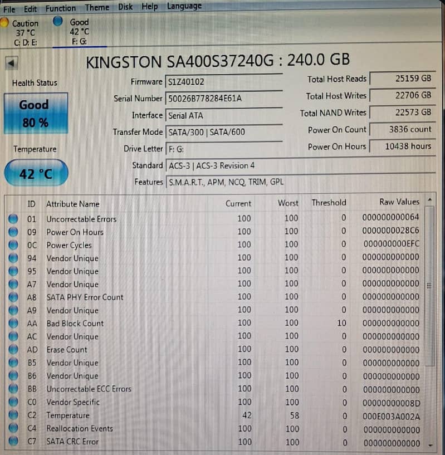
Task: Click status icon for A8 SATA PHY Error
Action: coord(13,297)
